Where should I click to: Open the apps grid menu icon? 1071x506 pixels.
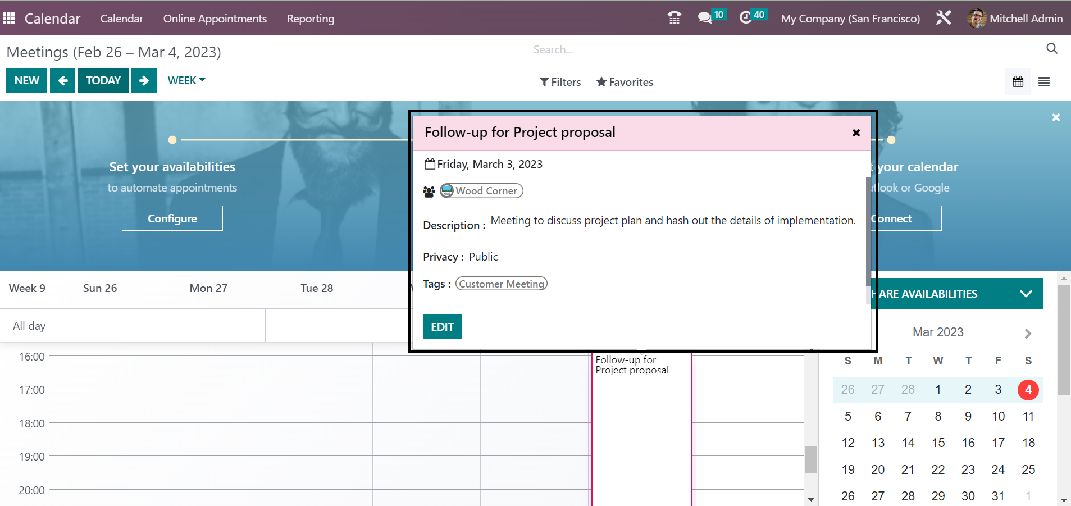(9, 19)
